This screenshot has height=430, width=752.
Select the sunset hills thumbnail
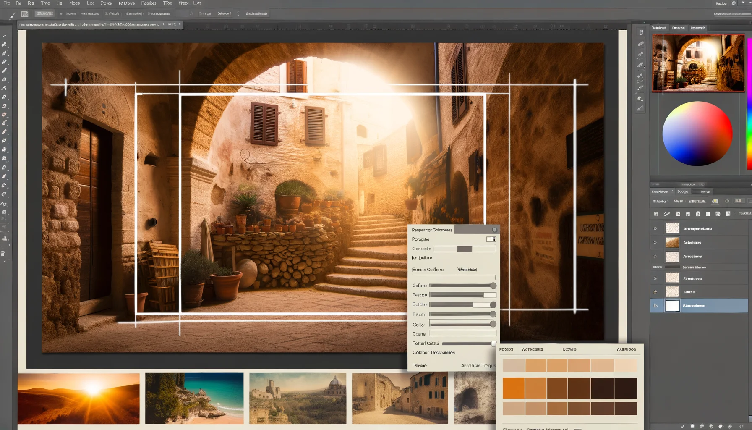click(78, 399)
